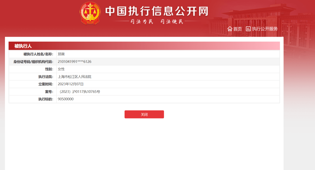Click the label 被执行人姓名/名称

[x=38, y=54]
